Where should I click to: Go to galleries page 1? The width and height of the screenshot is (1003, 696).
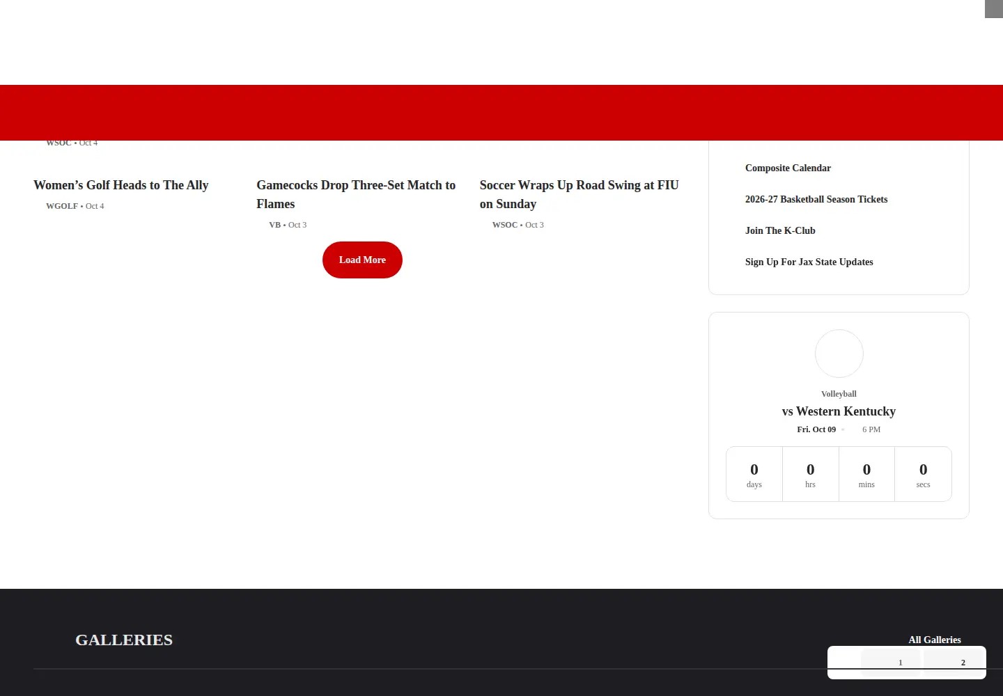892,663
